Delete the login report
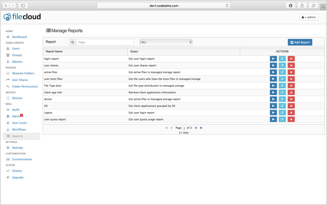Screen dimensions: 327x205 291,59
